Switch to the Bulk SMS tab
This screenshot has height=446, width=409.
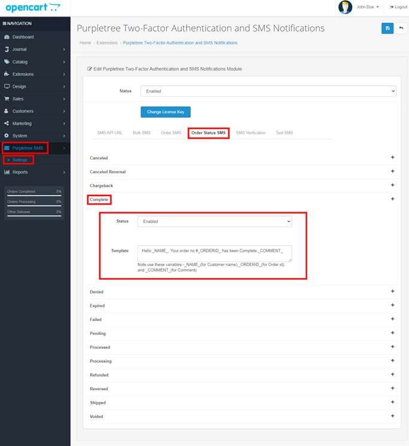pos(142,133)
